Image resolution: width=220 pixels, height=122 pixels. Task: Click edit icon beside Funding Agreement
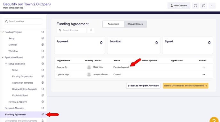coord(43,114)
